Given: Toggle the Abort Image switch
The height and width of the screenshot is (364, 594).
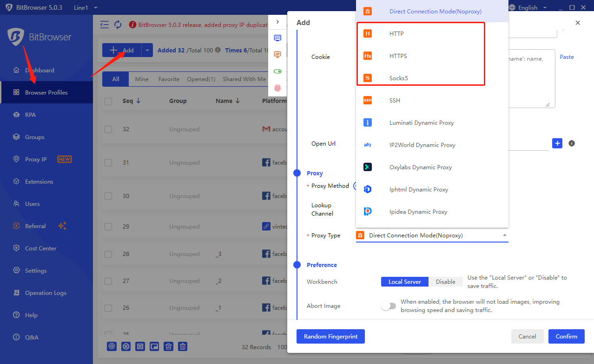Looking at the screenshot, I should 388,306.
